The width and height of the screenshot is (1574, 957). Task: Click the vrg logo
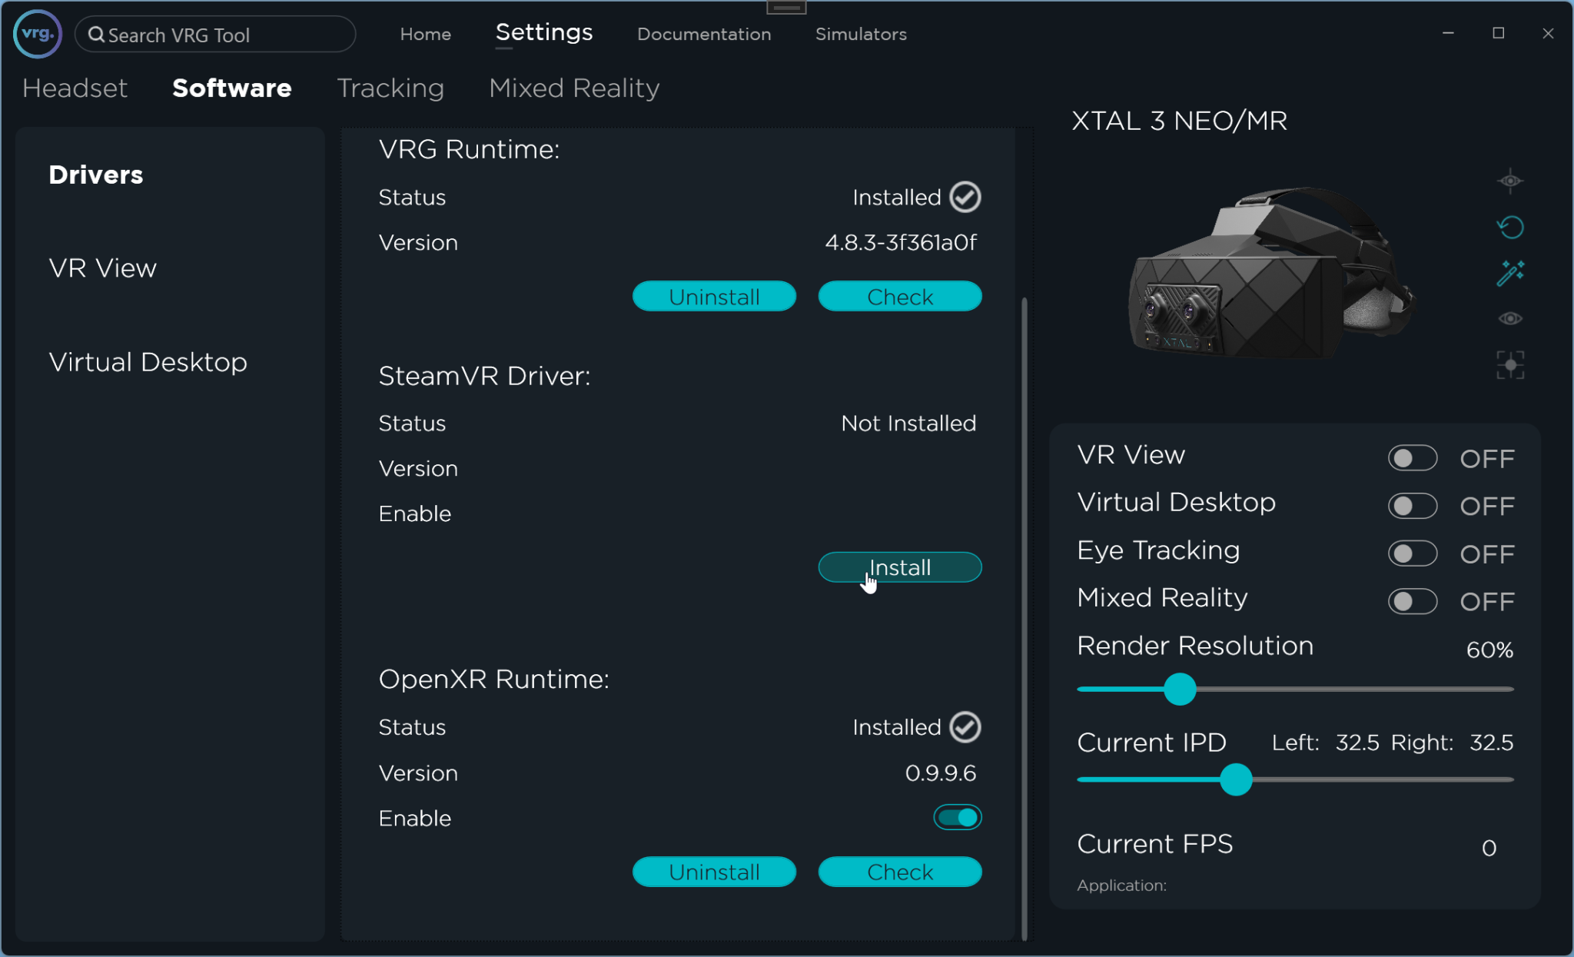tap(35, 34)
